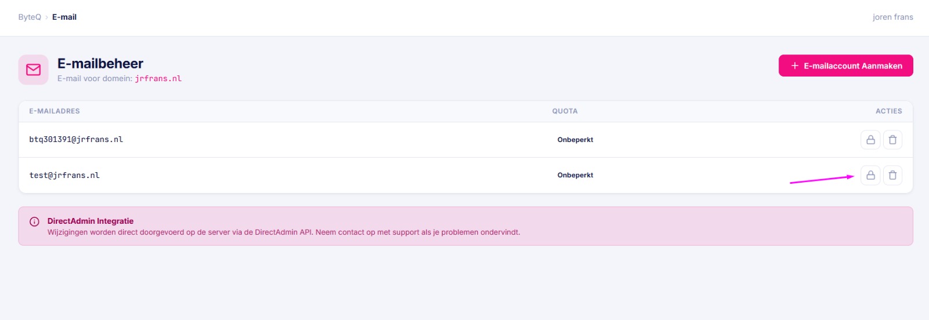The height and width of the screenshot is (320, 929).
Task: Click the QUOTA column header
Action: (564, 111)
